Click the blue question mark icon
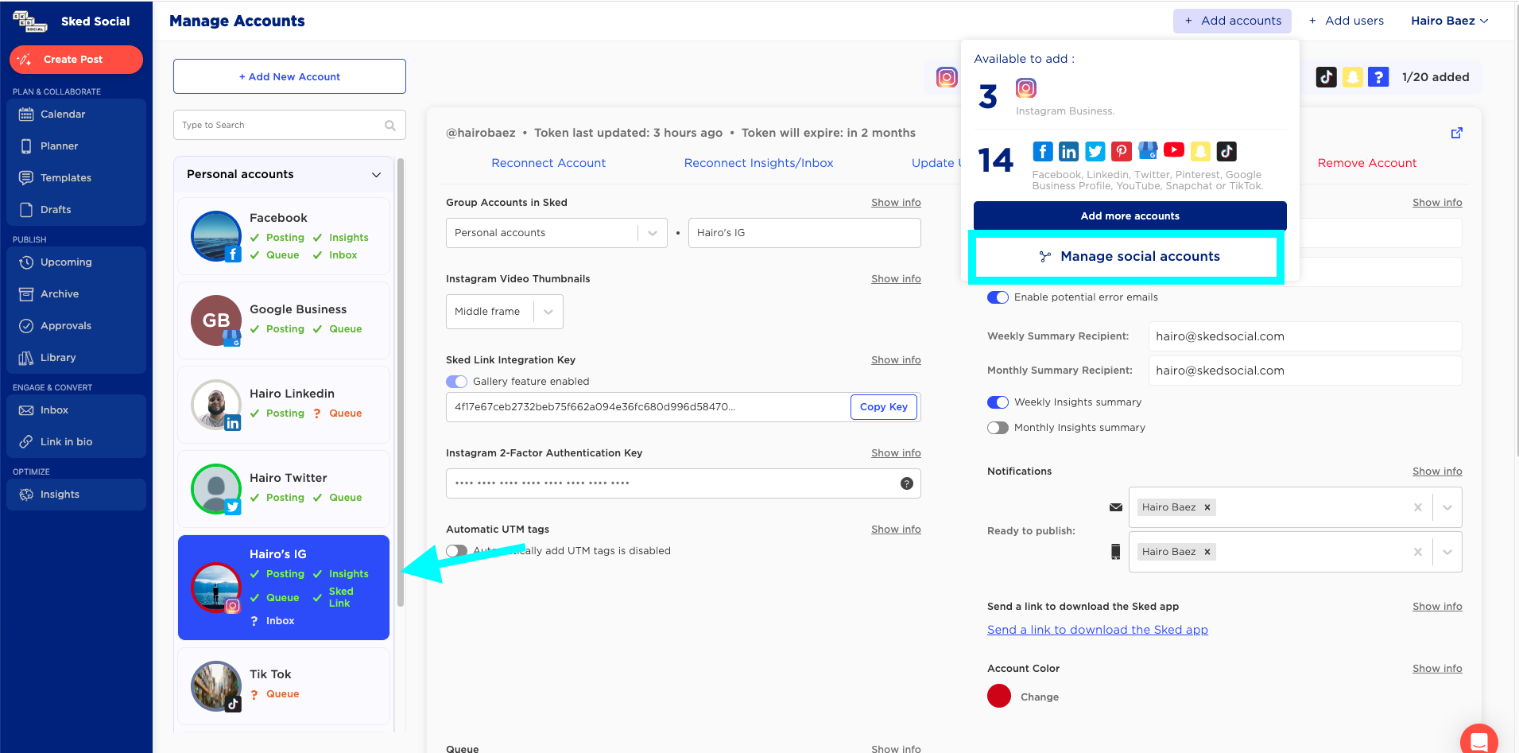This screenshot has height=753, width=1519. 1379,77
